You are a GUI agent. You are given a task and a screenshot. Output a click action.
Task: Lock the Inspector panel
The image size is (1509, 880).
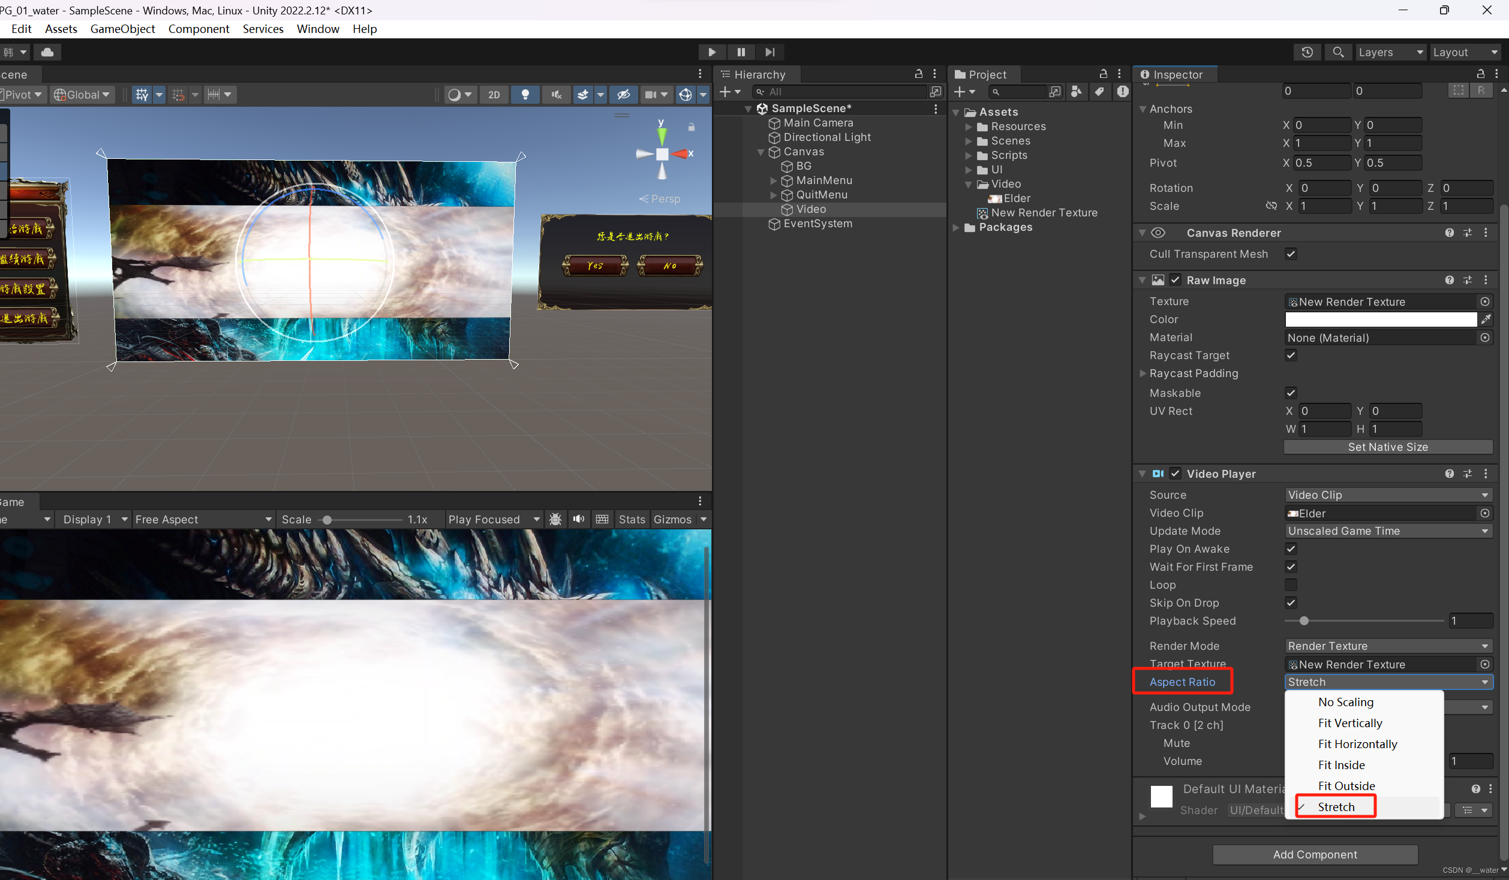click(x=1480, y=74)
